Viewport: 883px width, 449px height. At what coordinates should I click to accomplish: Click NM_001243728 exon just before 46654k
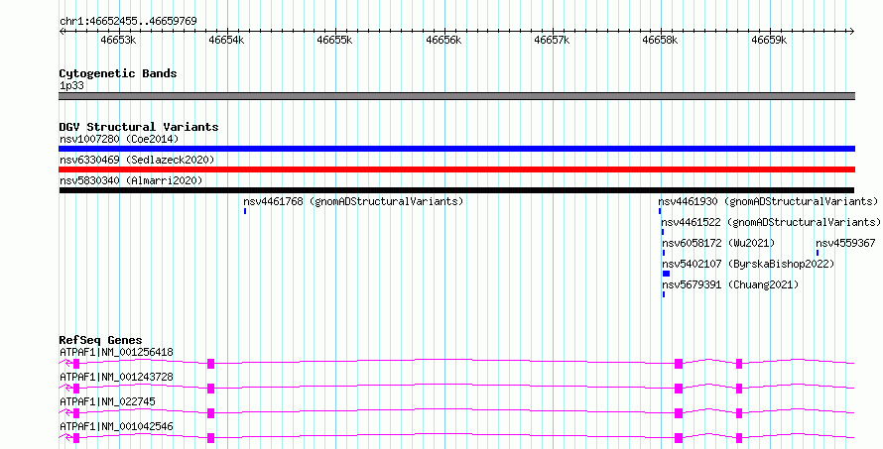211,389
